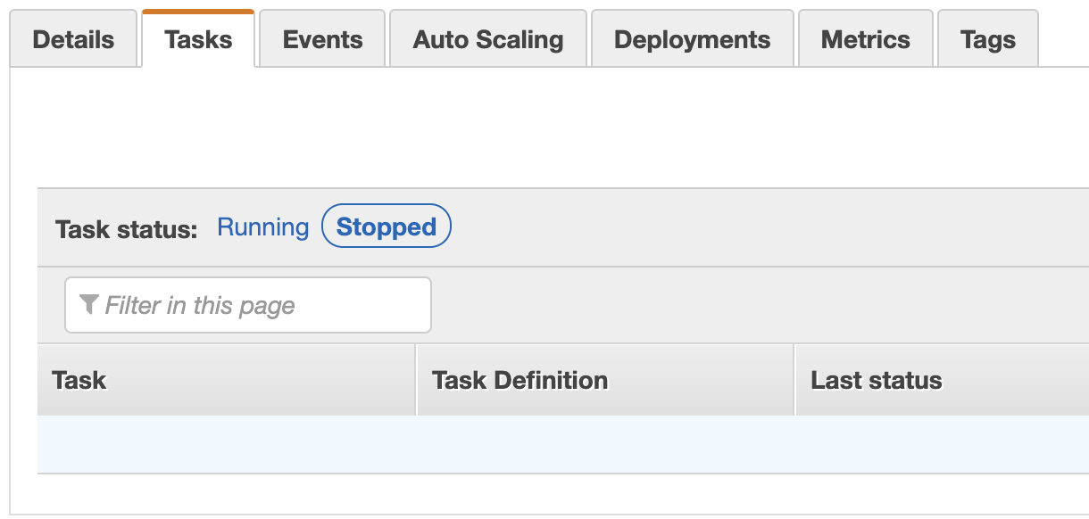This screenshot has width=1089, height=519.
Task: Click empty area beside the filter field
Action: tap(759, 305)
